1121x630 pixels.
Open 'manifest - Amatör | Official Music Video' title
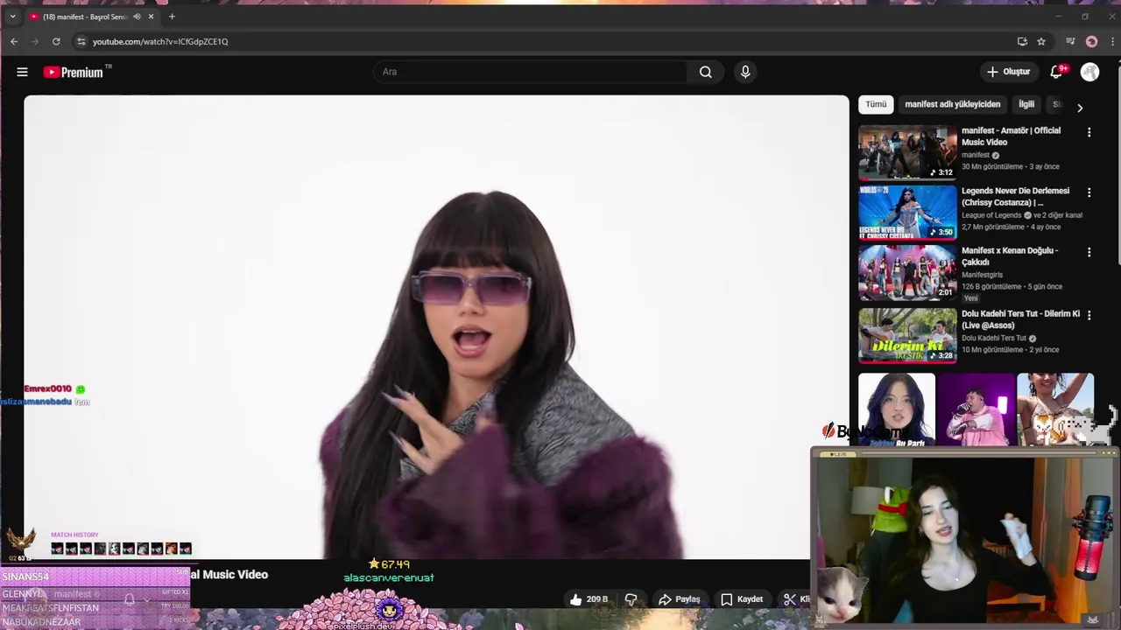click(x=1011, y=136)
